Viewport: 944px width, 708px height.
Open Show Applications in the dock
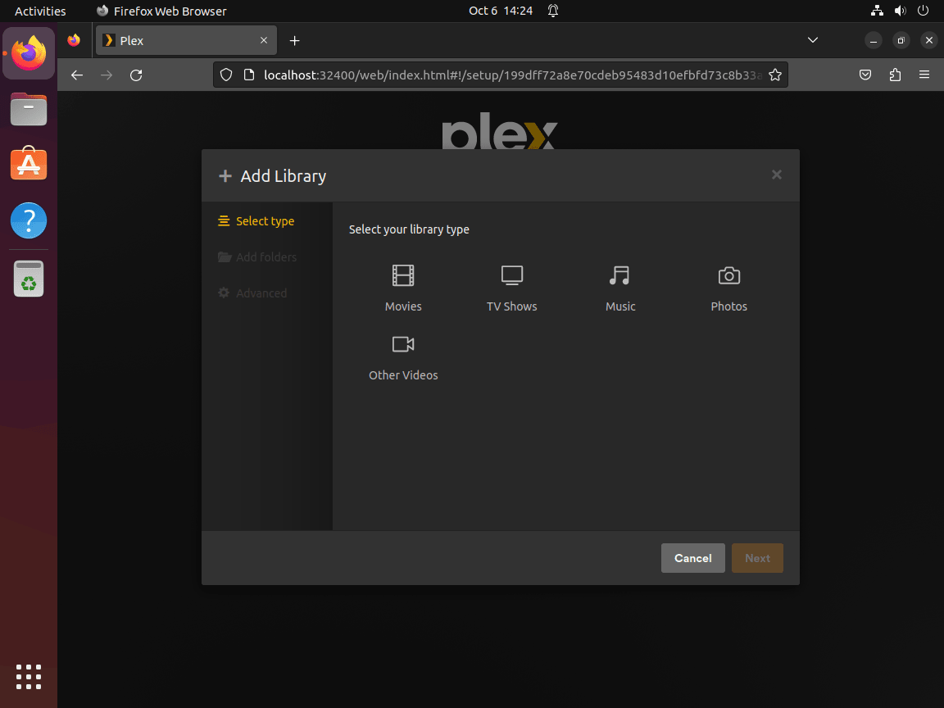point(29,678)
